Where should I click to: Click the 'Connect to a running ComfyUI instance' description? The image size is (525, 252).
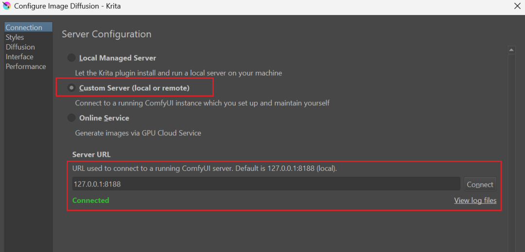tap(202, 103)
